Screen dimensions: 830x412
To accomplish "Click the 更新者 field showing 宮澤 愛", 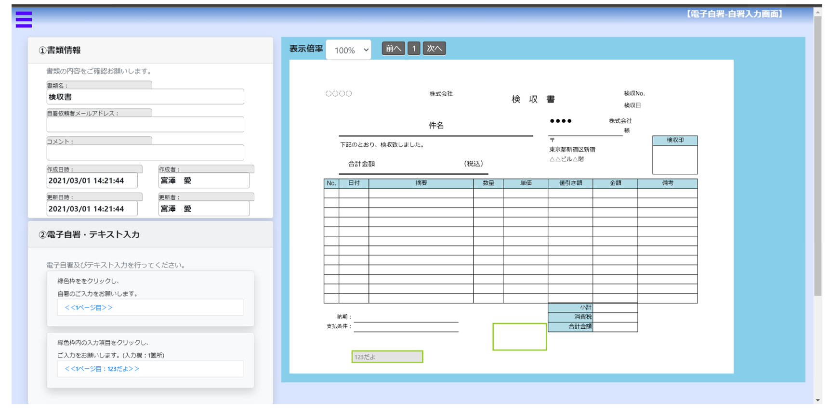I will [204, 208].
